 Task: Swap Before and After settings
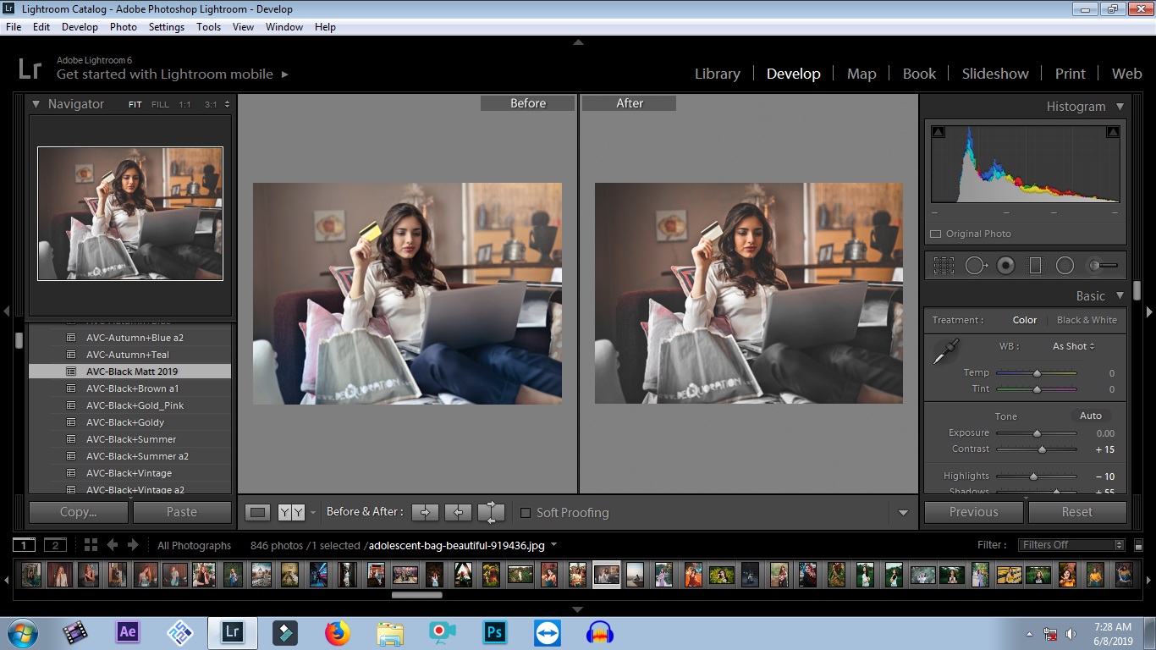[x=491, y=512]
